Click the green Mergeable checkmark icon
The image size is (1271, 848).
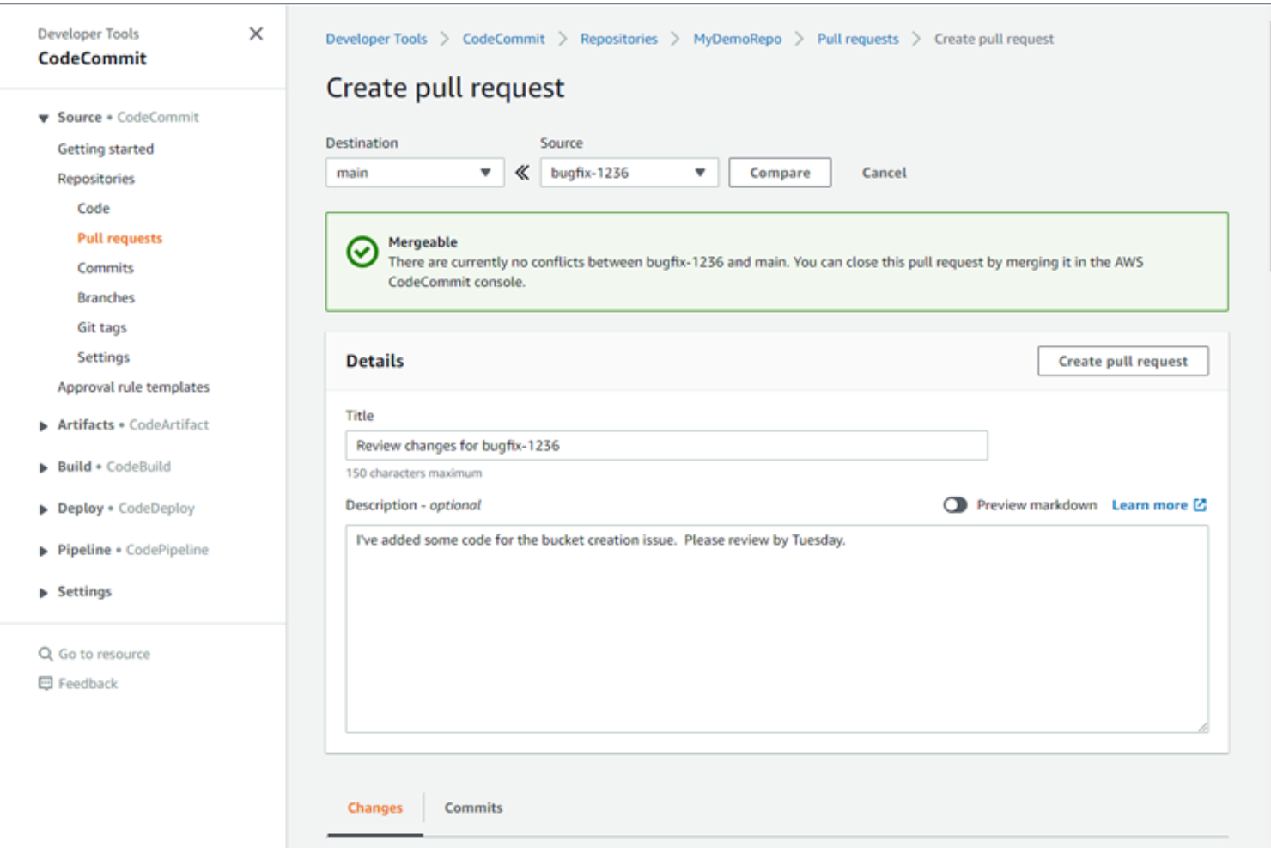(362, 253)
